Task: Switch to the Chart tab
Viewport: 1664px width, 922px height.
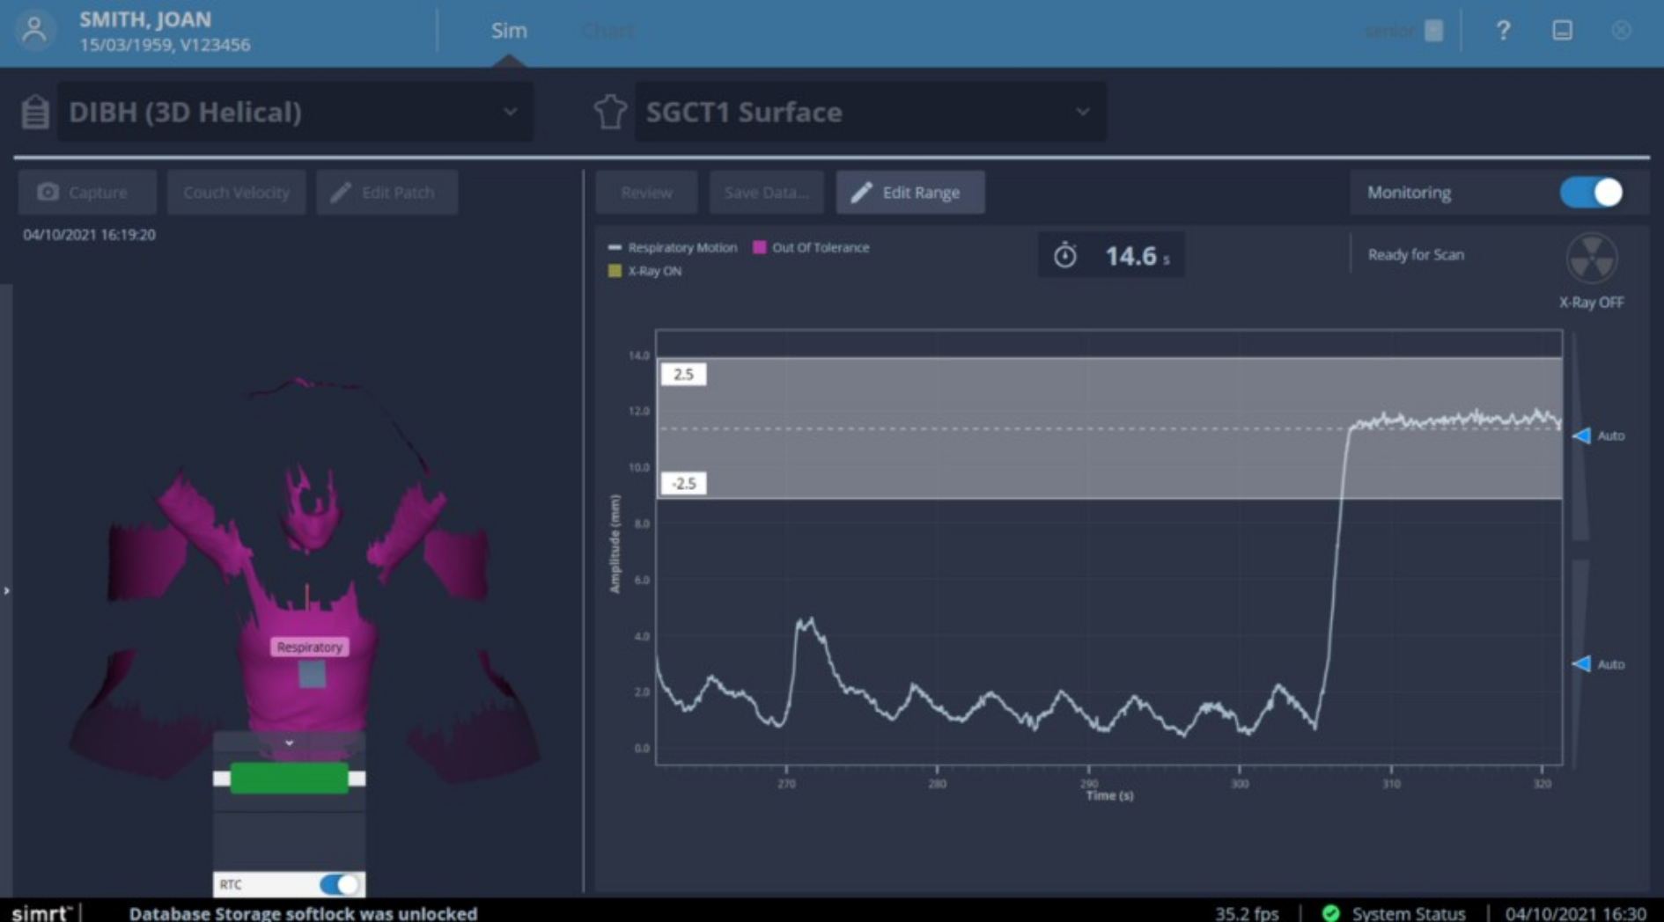Action: [607, 31]
